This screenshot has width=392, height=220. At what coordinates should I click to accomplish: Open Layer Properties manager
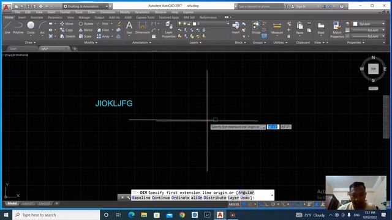pyautogui.click(x=168, y=29)
